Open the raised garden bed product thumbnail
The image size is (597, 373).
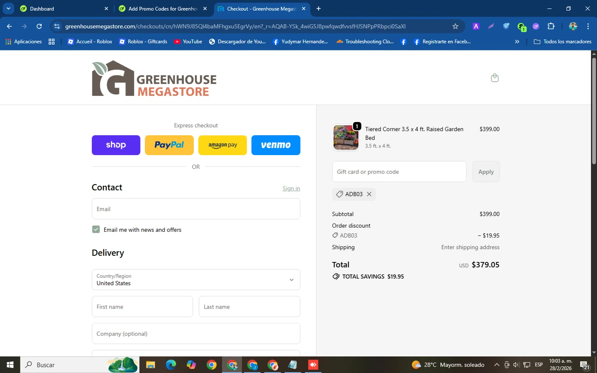tap(346, 137)
